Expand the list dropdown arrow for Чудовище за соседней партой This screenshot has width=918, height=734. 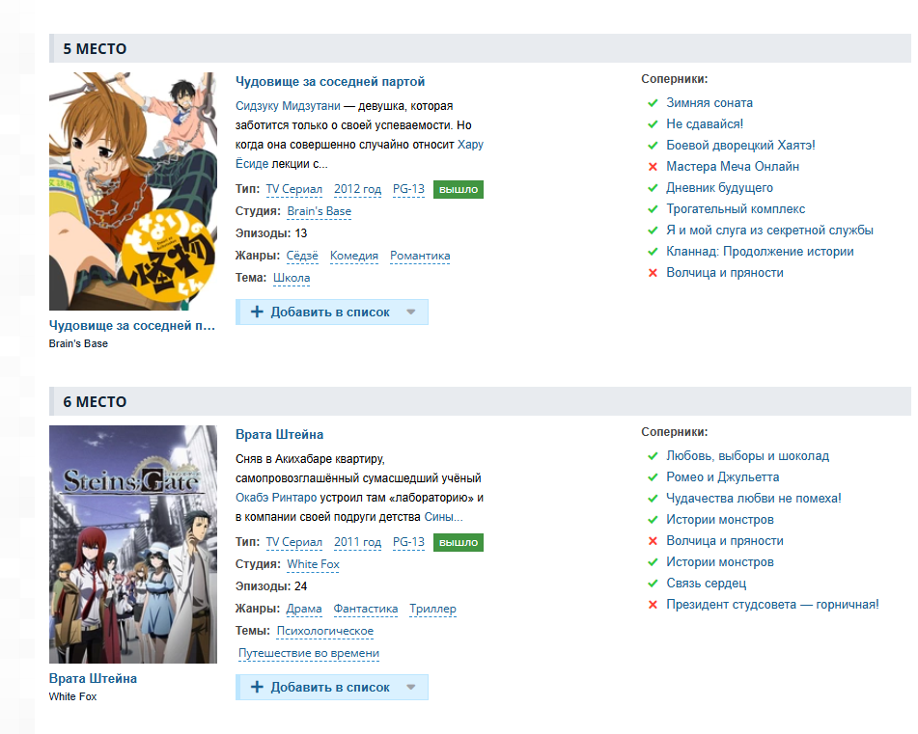(411, 312)
